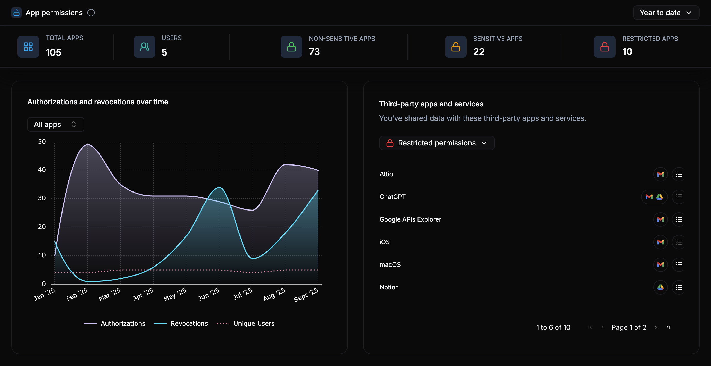Select the Google APIs Explorer app row
Viewport: 711px width, 366px height.
[410, 219]
